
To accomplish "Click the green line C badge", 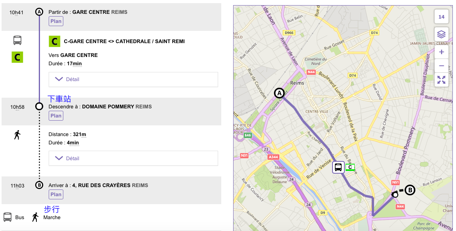I will (x=54, y=41).
